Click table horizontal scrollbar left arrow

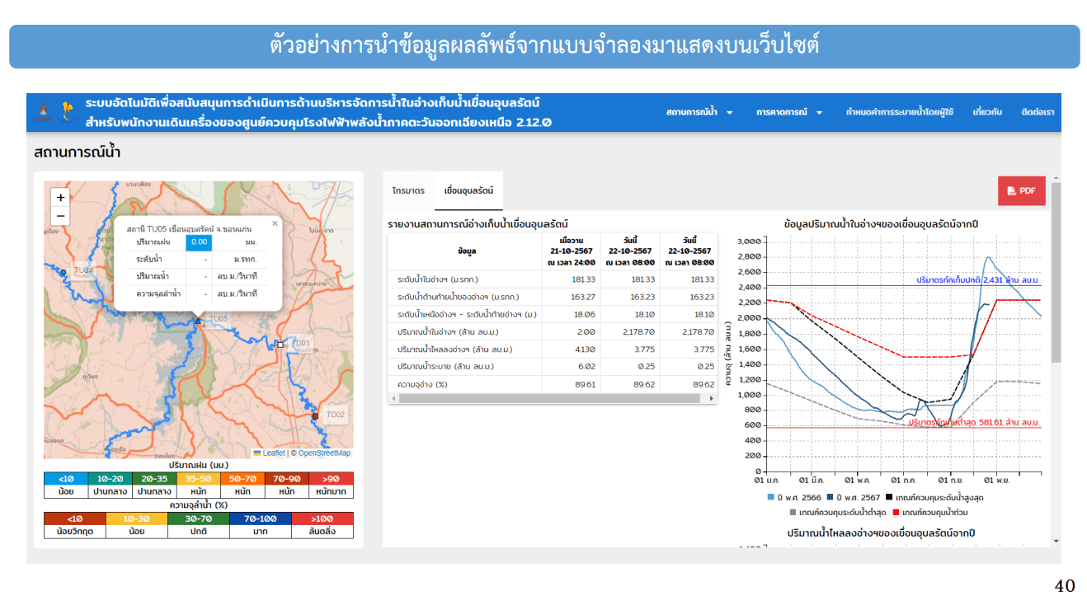pos(393,398)
